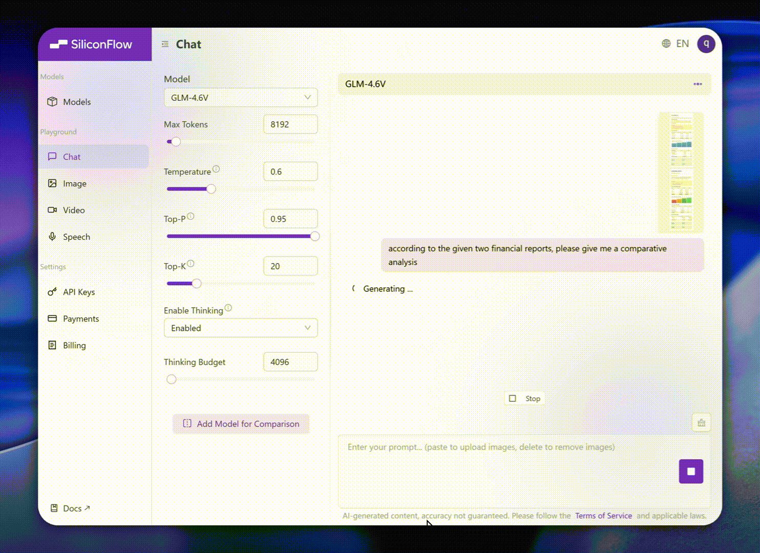This screenshot has height=553, width=760.
Task: Open GLM-4.6V panel more options ellipsis
Action: [x=698, y=84]
